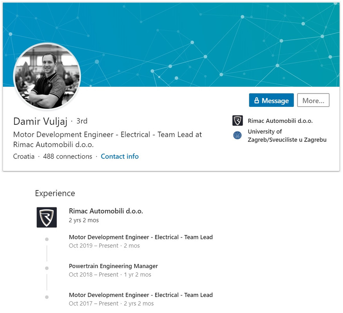
Task: Click the circular profile photo
Action: (x=47, y=76)
